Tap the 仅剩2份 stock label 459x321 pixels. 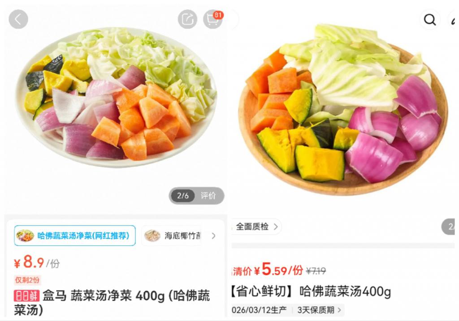[x=27, y=280]
